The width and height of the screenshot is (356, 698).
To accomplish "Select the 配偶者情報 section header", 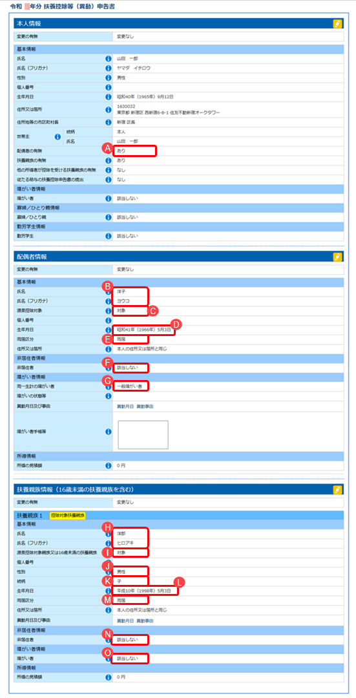I will tap(178, 257).
